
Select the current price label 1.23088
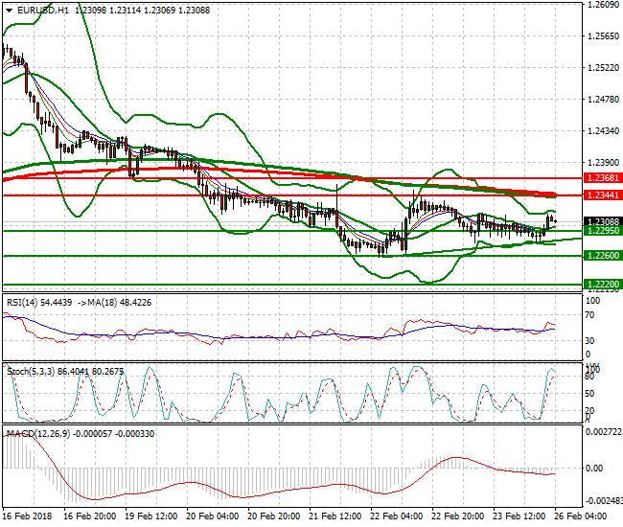click(603, 221)
